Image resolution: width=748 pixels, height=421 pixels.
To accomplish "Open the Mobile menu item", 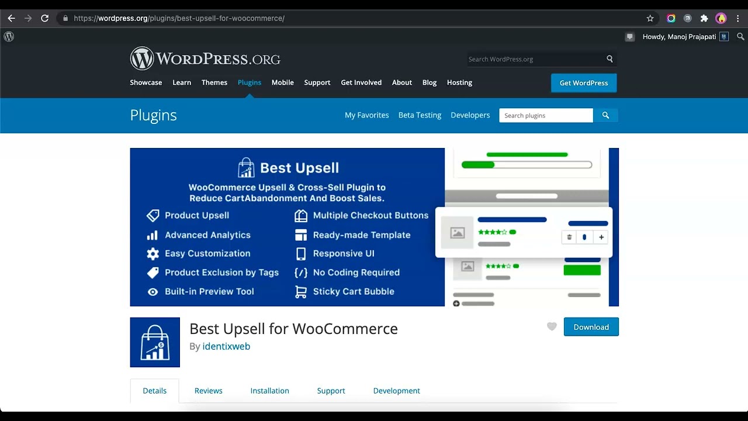I will tap(283, 82).
